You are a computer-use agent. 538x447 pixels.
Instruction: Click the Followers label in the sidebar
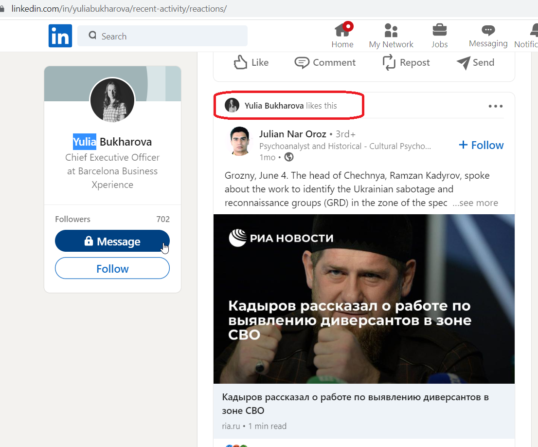[72, 219]
